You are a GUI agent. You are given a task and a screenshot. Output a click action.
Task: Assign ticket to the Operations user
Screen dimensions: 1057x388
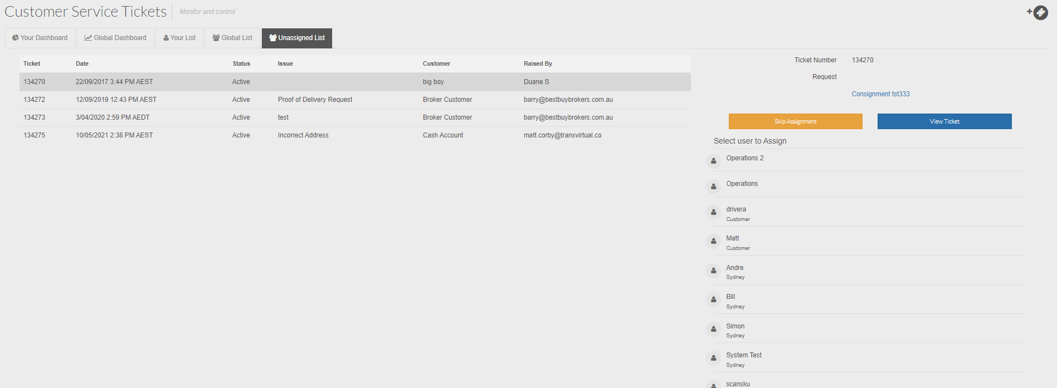pos(742,184)
